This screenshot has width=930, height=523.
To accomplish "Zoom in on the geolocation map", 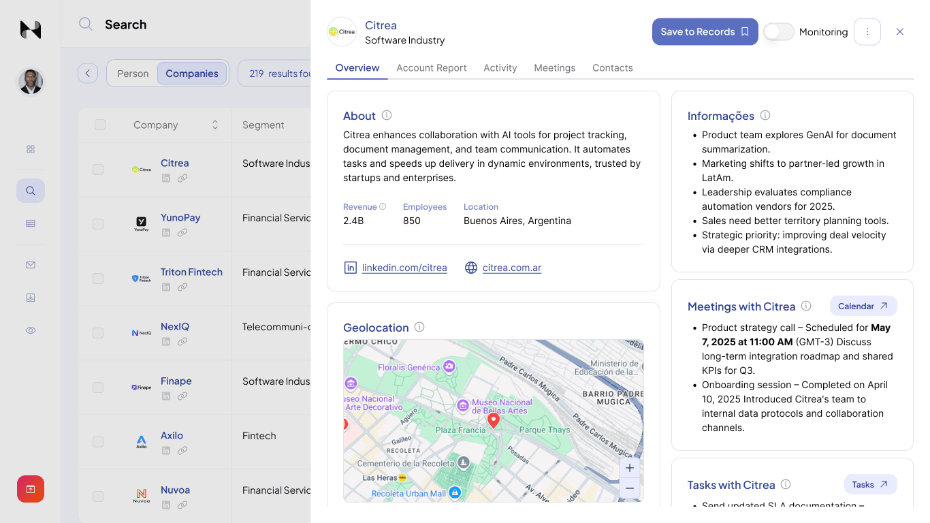I will click(x=629, y=468).
